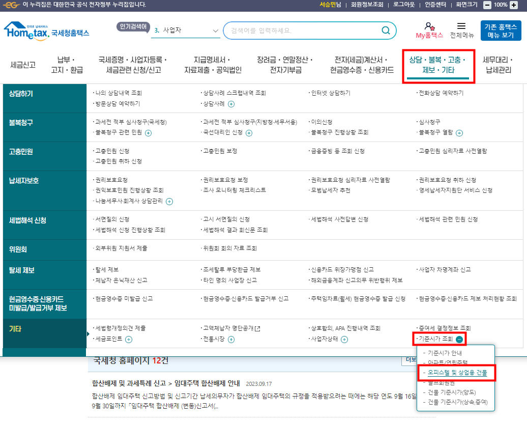527x422 pixels.
Task: Open 임대주택 합산배제 안내 search result
Action: [166, 383]
